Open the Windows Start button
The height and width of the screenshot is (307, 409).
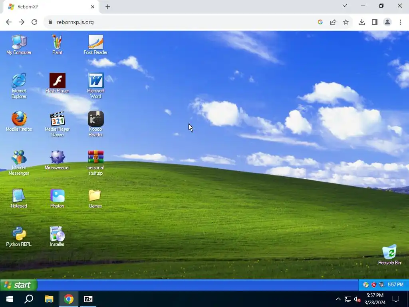pyautogui.click(x=10, y=299)
